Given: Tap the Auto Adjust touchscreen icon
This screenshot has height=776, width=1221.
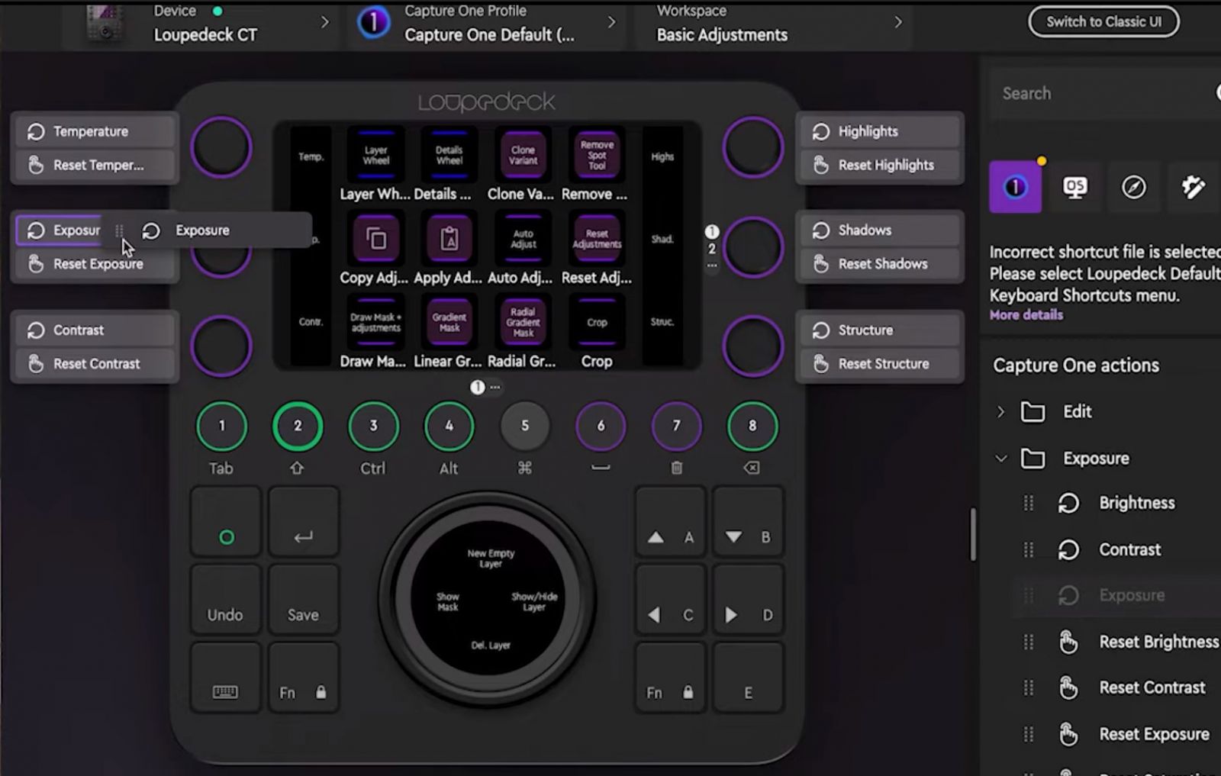Looking at the screenshot, I should coord(522,238).
